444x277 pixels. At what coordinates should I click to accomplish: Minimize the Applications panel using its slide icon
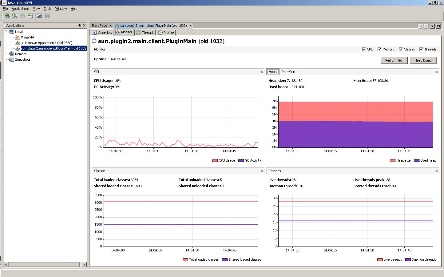coord(80,26)
